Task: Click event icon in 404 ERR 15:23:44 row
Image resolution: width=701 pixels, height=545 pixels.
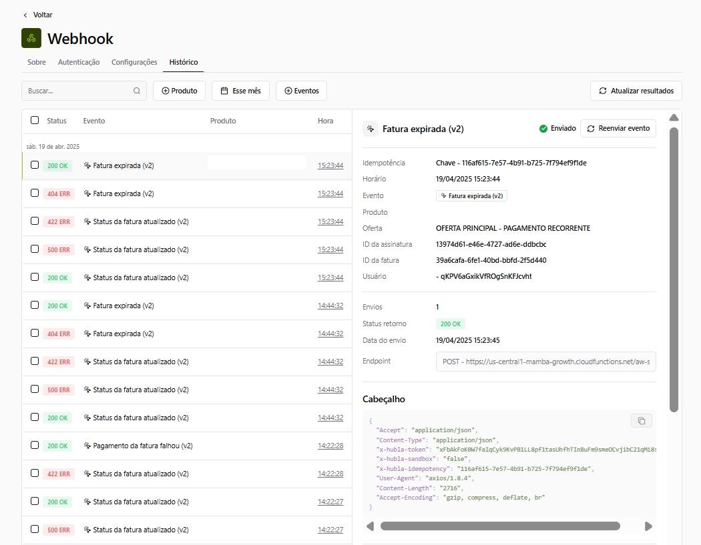Action: click(87, 193)
